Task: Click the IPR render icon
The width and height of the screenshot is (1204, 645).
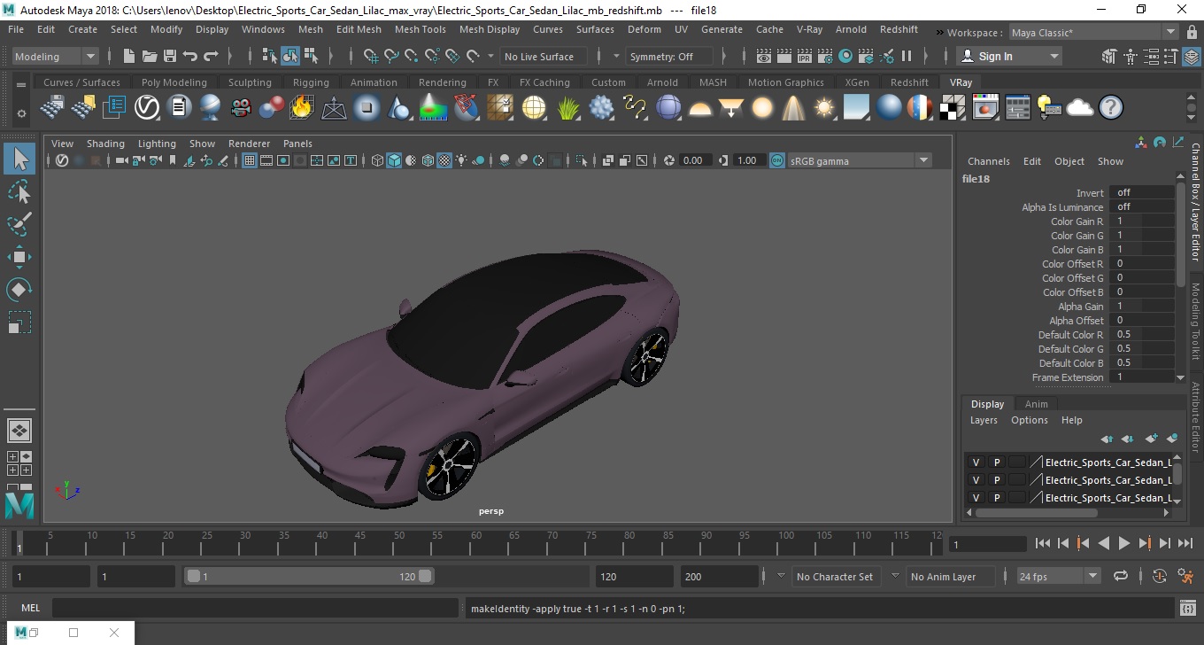Action: coord(805,56)
